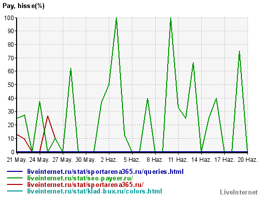
Task: Select the 21 May. date label
Action: [17, 160]
